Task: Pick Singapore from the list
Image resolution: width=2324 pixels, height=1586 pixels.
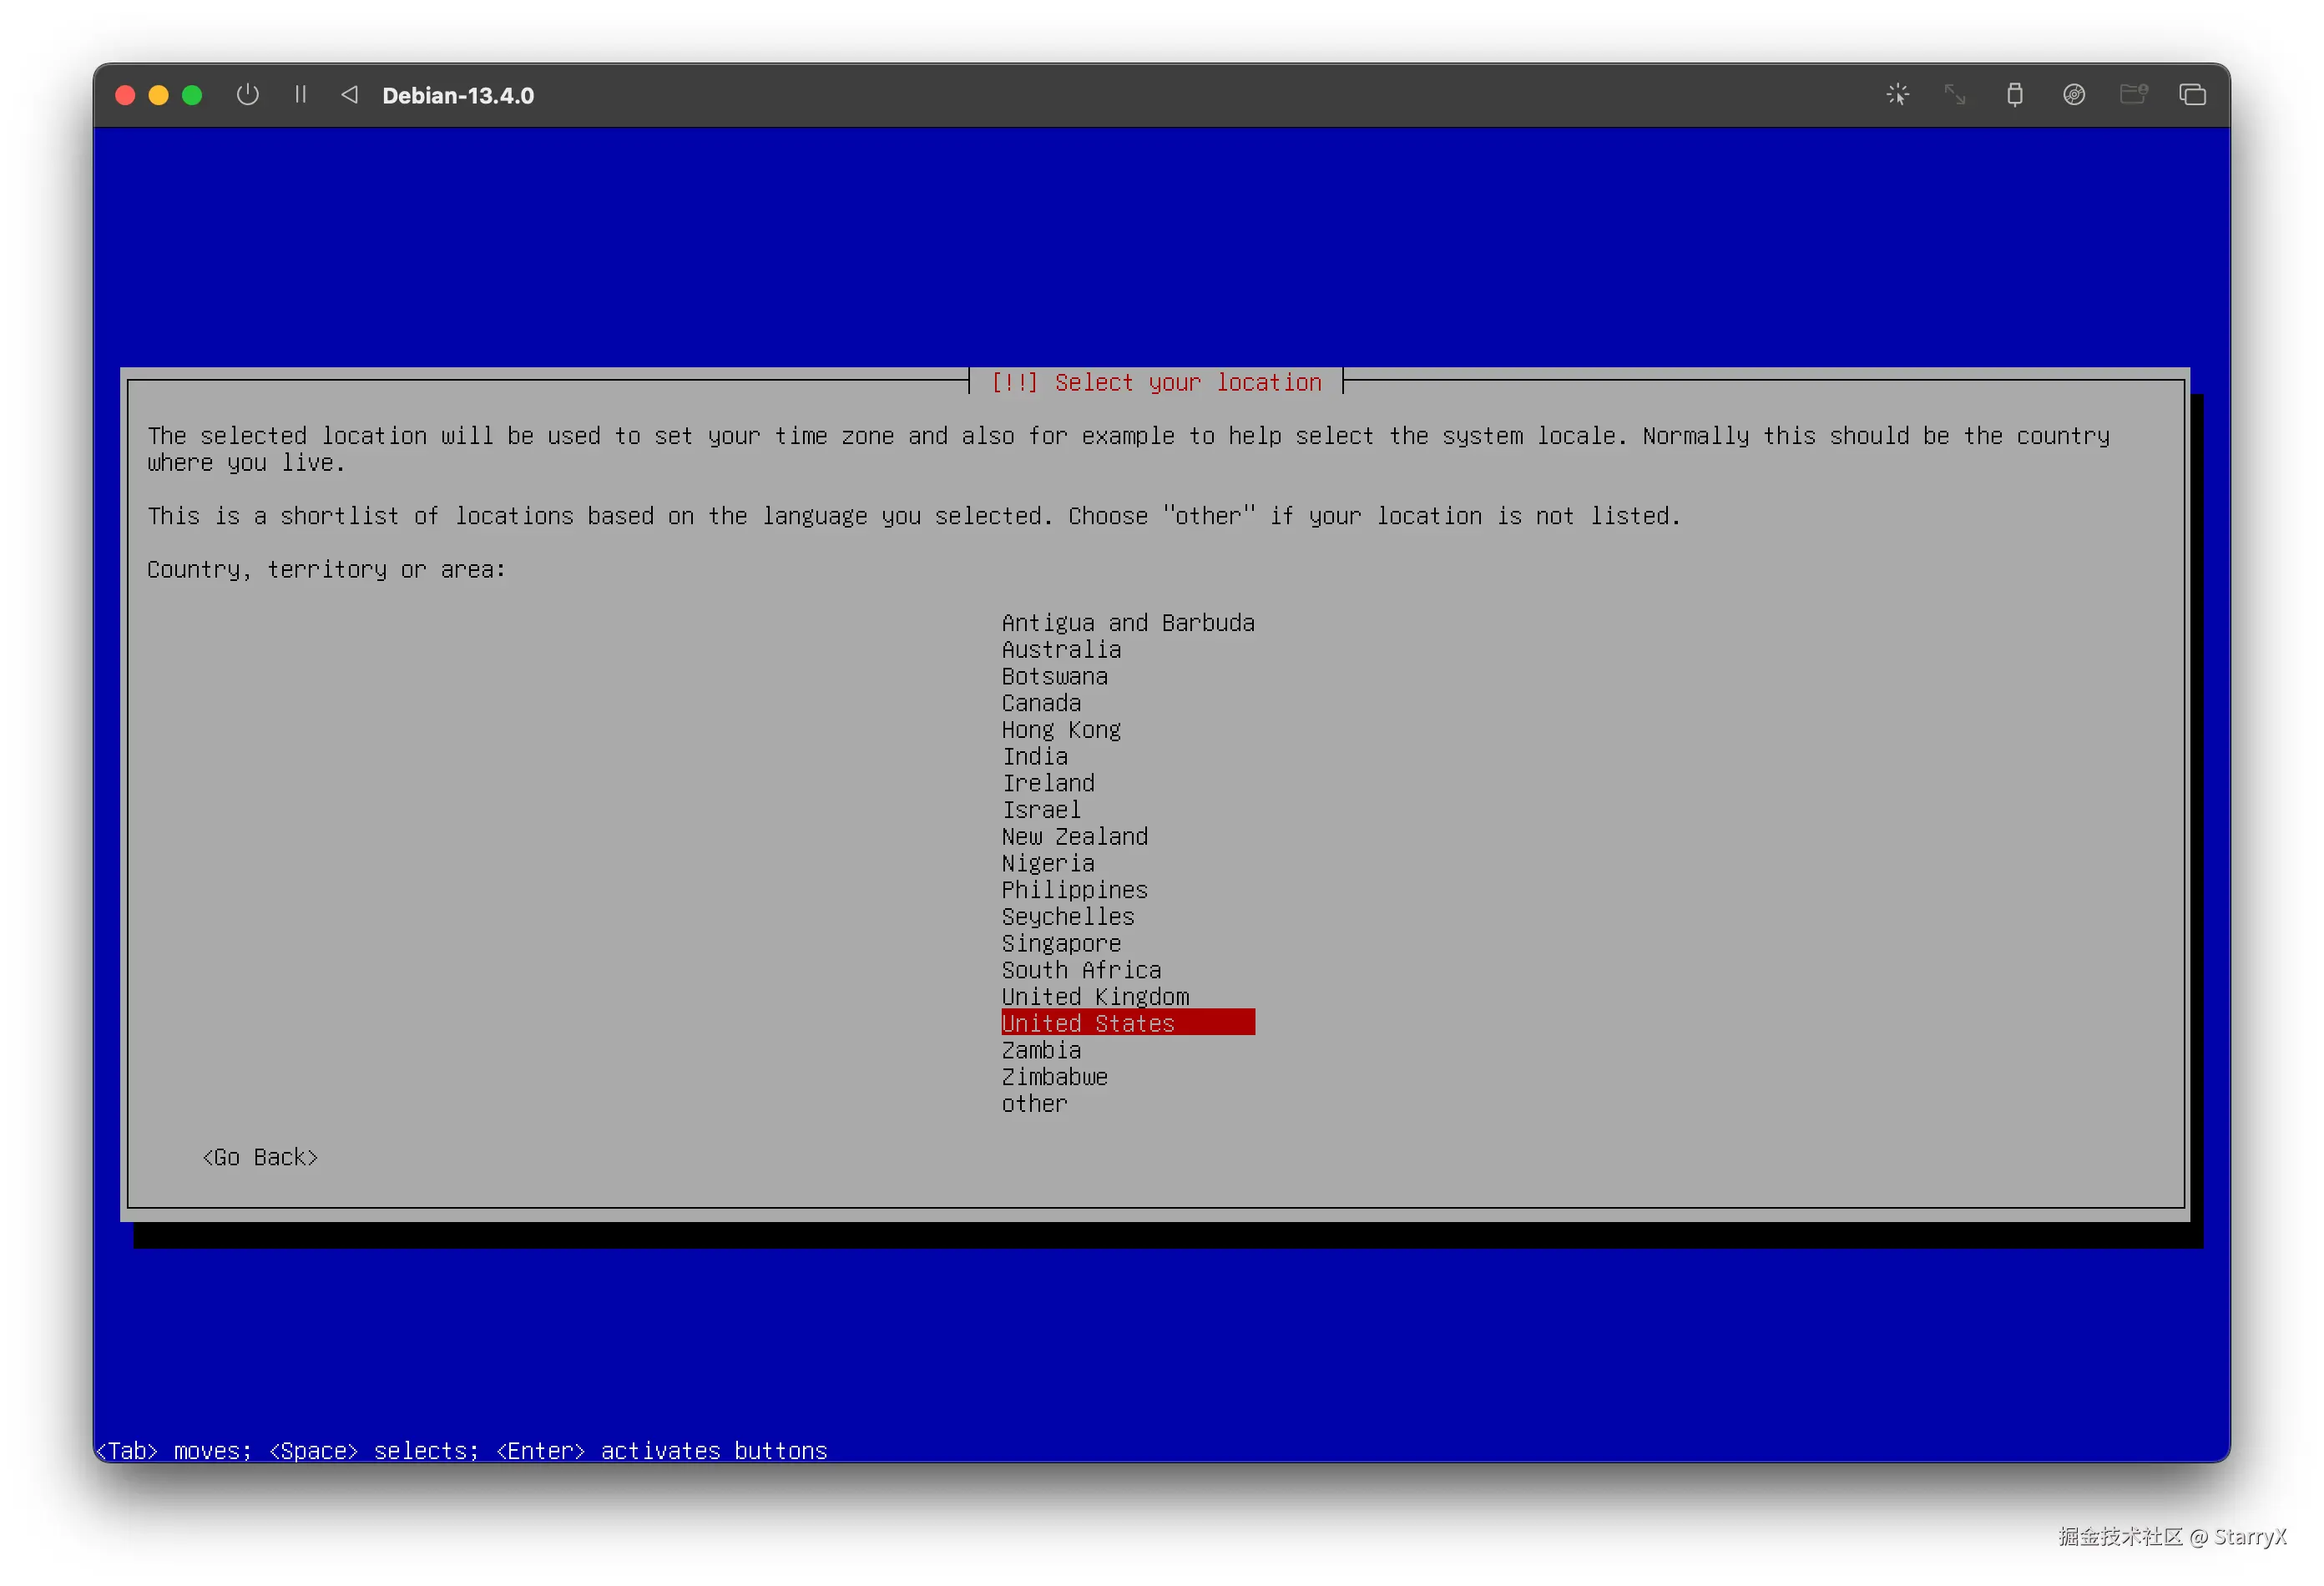Action: (x=1061, y=944)
